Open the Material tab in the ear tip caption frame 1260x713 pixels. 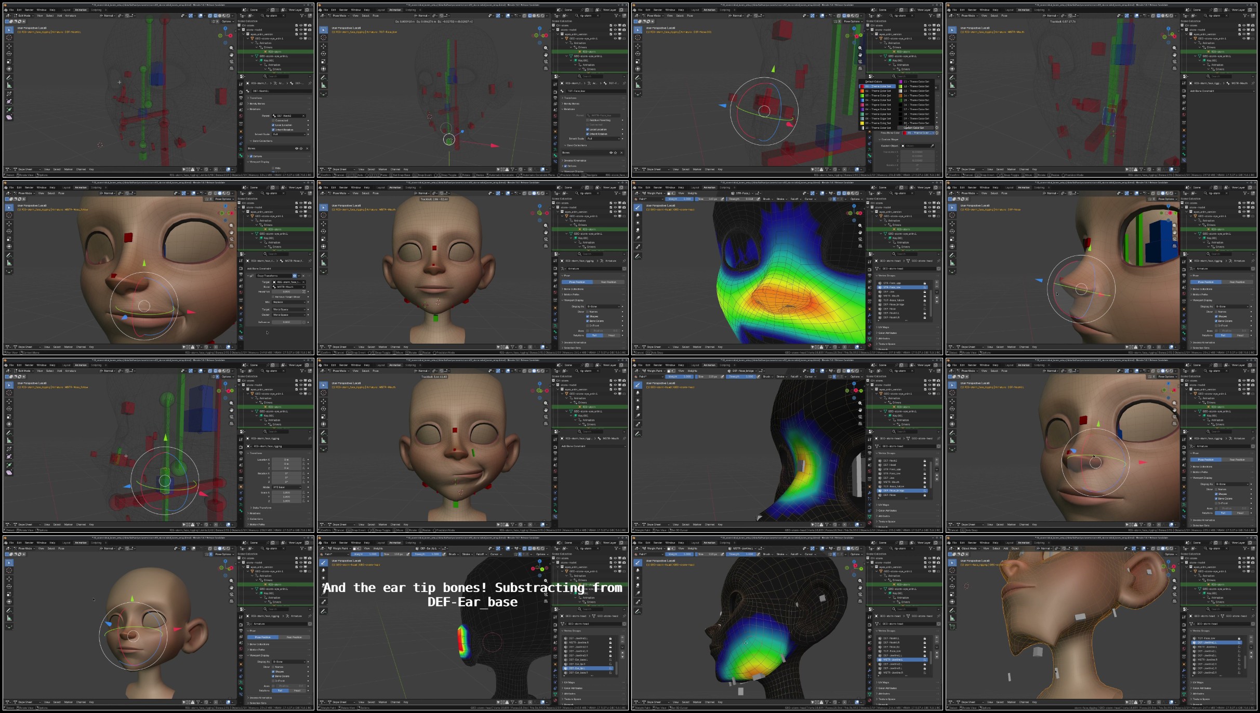coord(555,700)
